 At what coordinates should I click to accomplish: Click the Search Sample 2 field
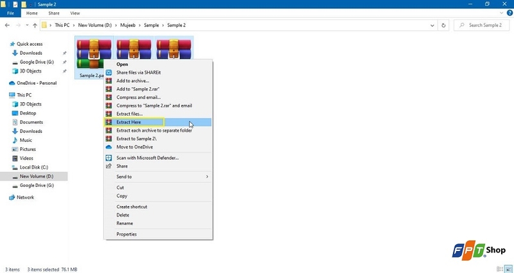[481, 25]
